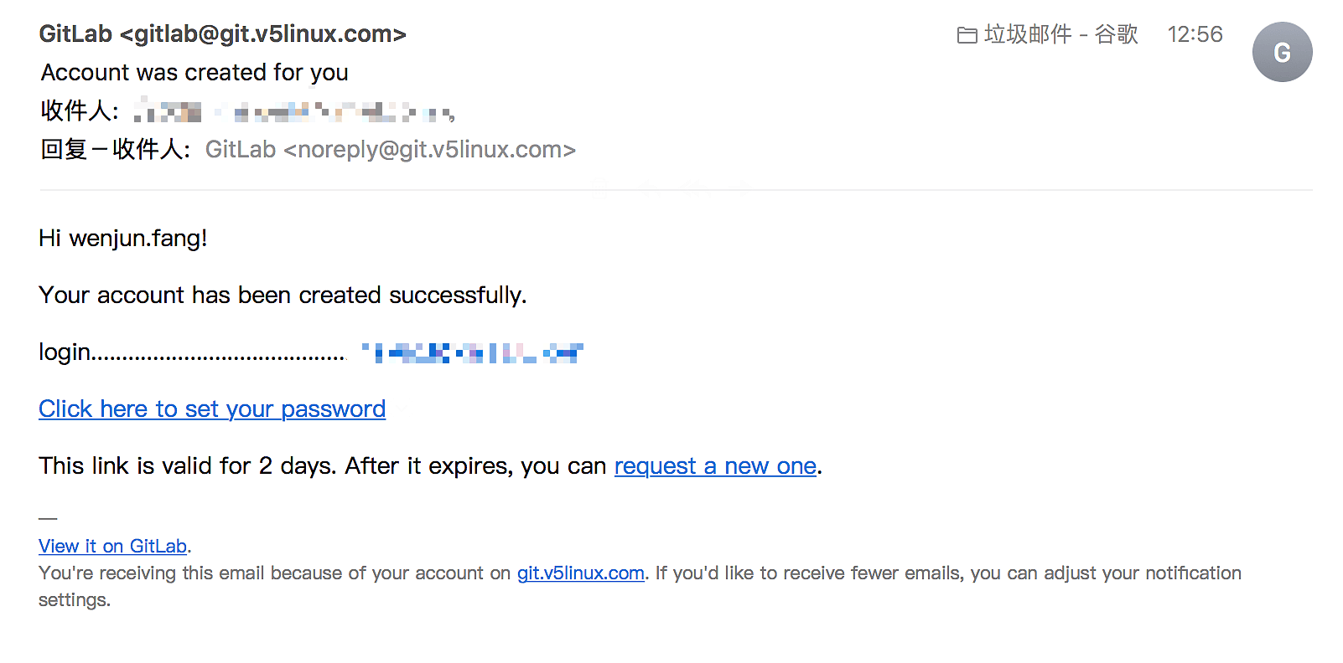Click the blurred login value

[472, 352]
